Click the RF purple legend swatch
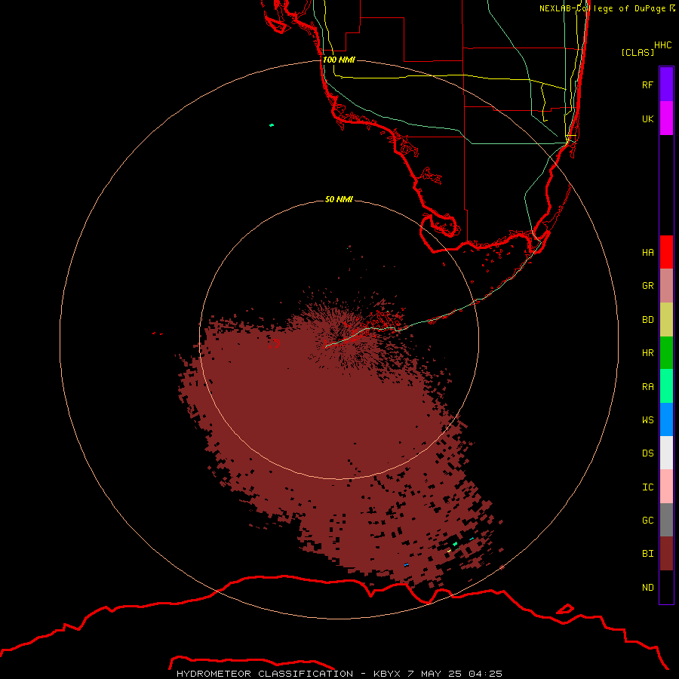The image size is (679, 679). pyautogui.click(x=666, y=84)
